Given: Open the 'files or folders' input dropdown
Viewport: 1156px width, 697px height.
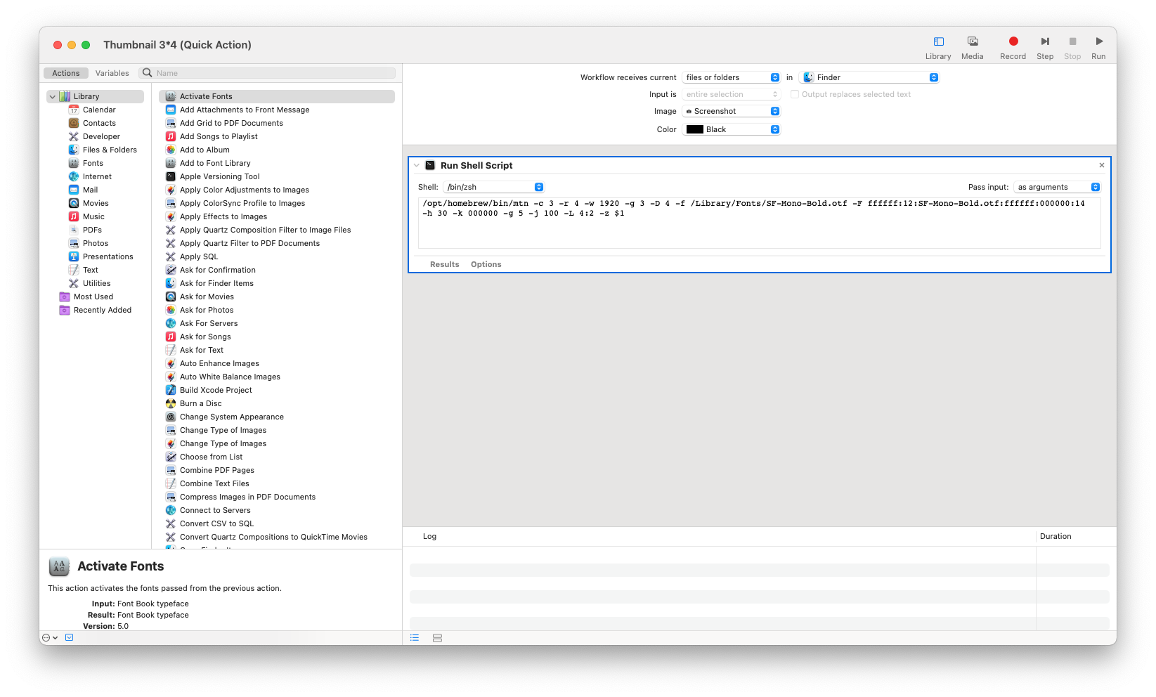Looking at the screenshot, I should pos(732,77).
